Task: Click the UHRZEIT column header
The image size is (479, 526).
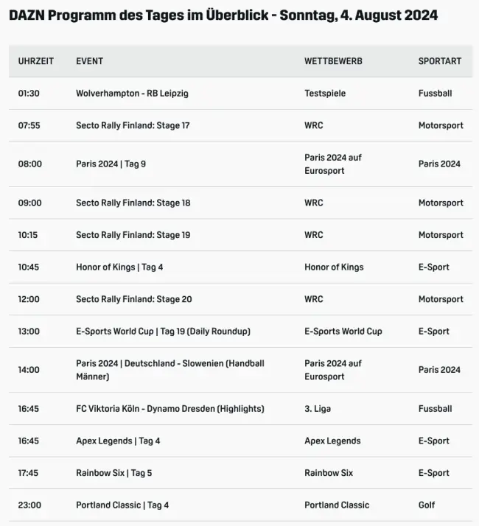Action: click(x=35, y=61)
